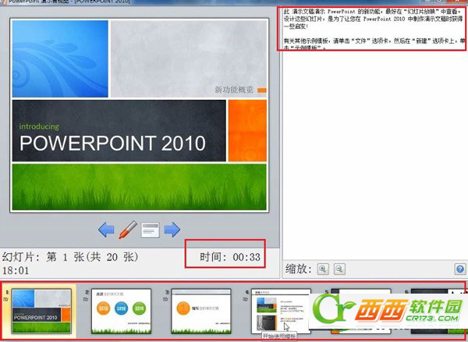Zoom in on the speaker notes

tap(323, 269)
